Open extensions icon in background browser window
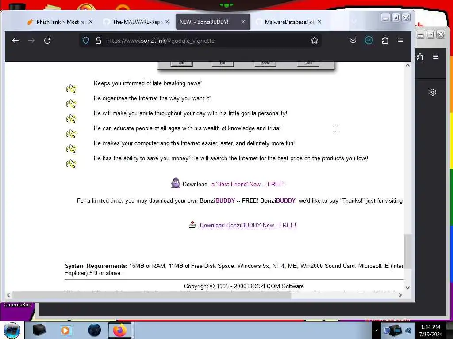Image resolution: width=453 pixels, height=339 pixels. 420,57
